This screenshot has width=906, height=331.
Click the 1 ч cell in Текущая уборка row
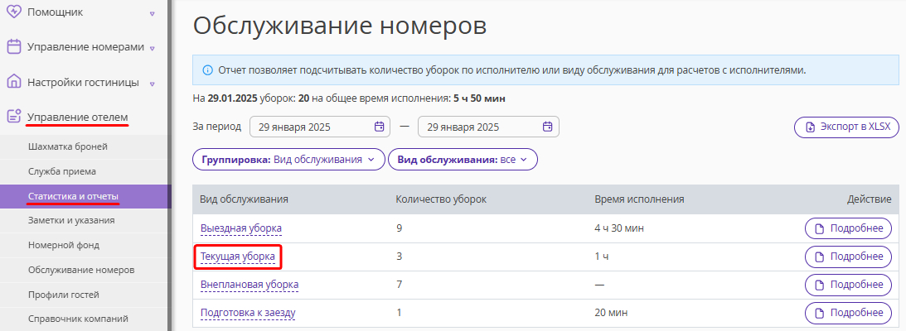click(x=602, y=257)
